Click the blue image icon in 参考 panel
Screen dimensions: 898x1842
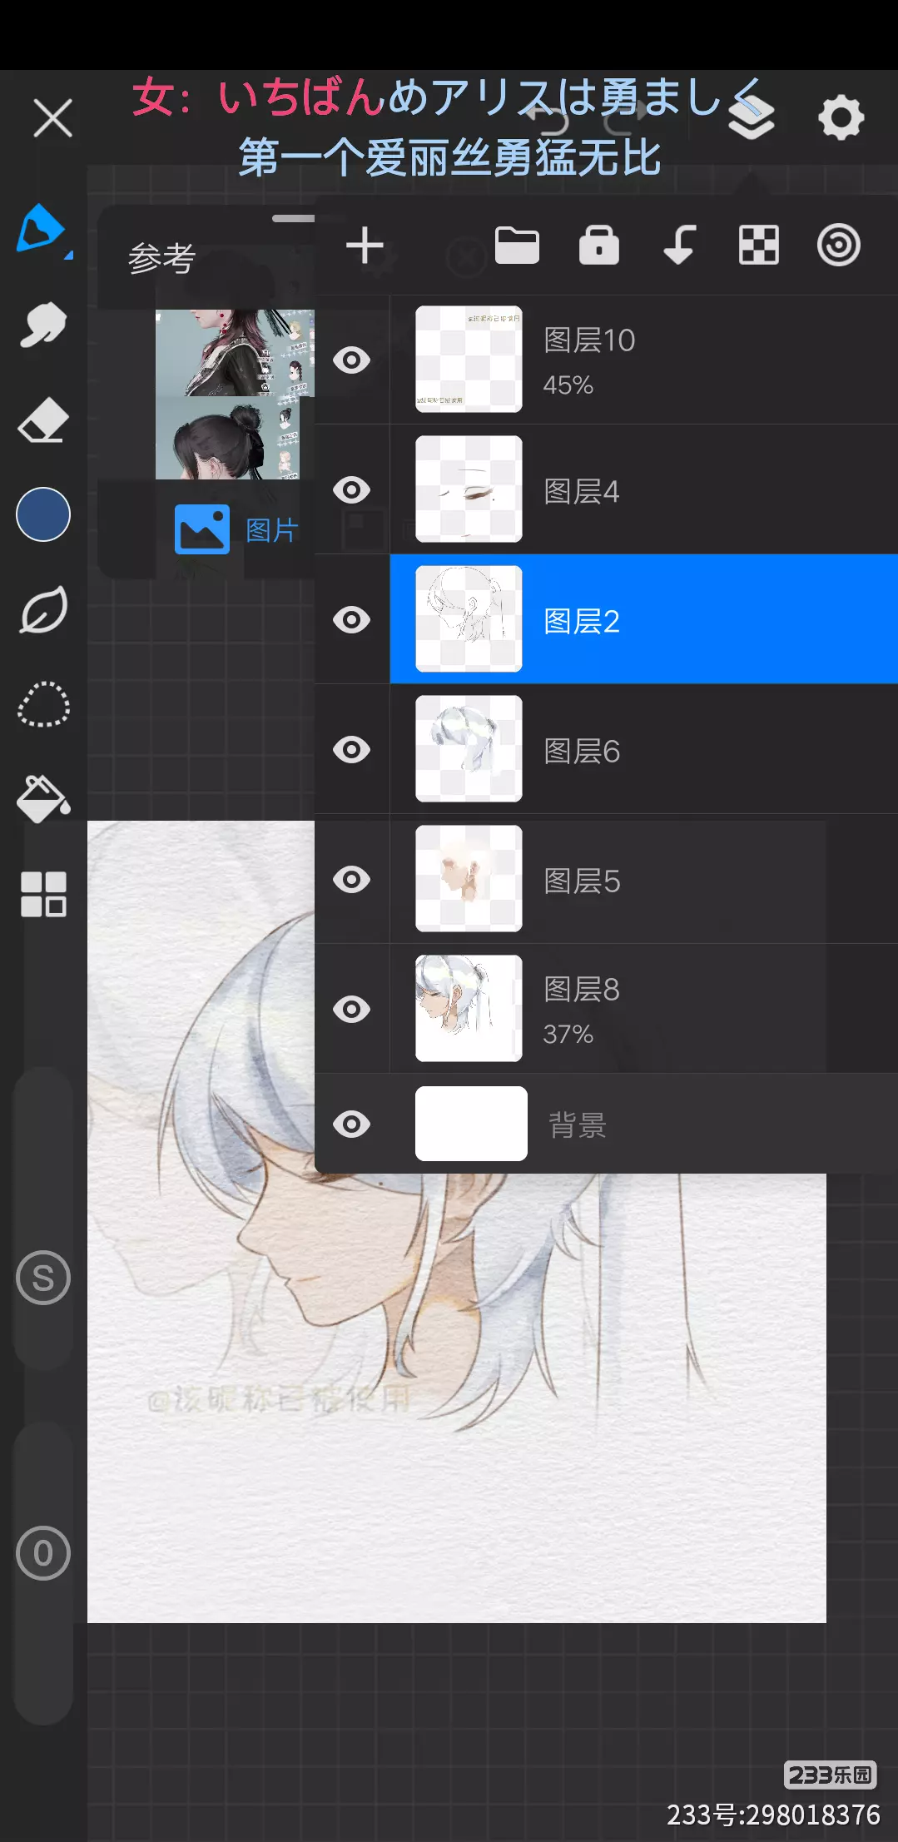[x=202, y=529]
